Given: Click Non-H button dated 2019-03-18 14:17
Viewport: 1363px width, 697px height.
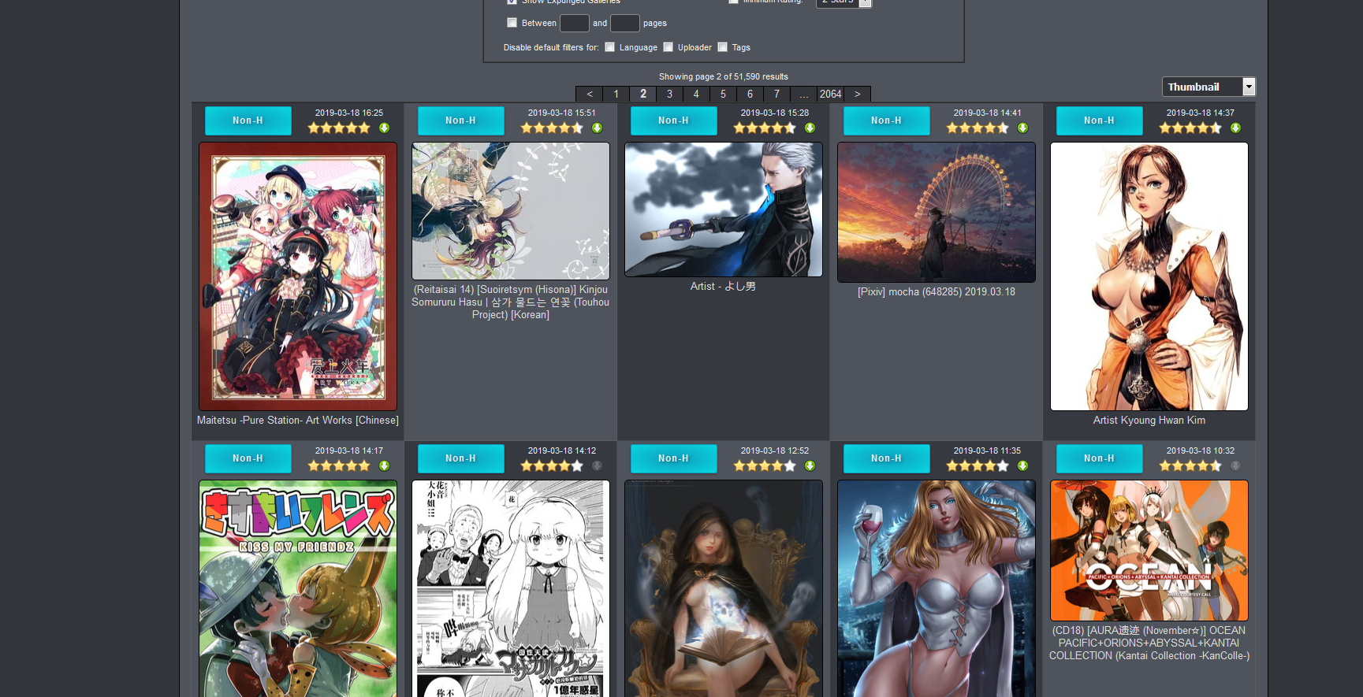Looking at the screenshot, I should [248, 458].
